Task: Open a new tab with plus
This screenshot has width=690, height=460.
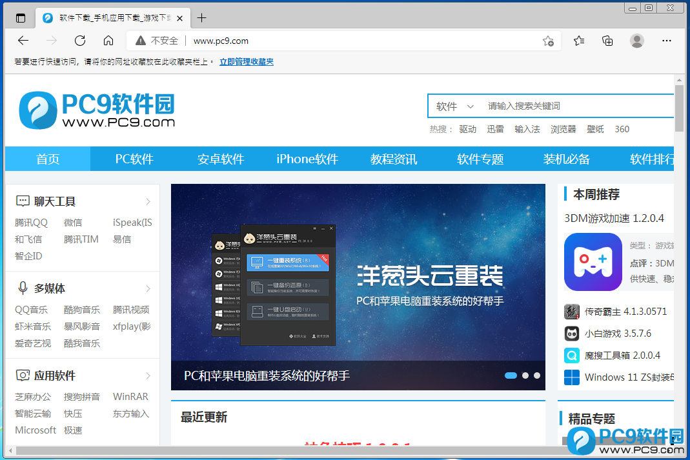Action: pos(201,18)
